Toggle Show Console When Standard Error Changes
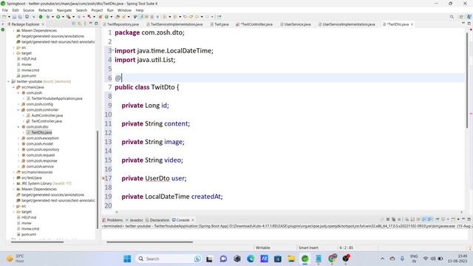Viewport: 473px width, 266px height. pos(430,219)
